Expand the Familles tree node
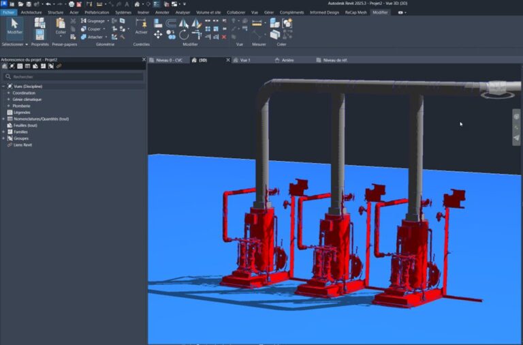This screenshot has height=345, width=523. 3,132
